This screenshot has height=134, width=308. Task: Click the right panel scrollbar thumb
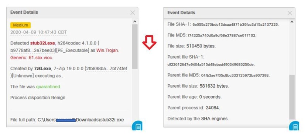292,97
